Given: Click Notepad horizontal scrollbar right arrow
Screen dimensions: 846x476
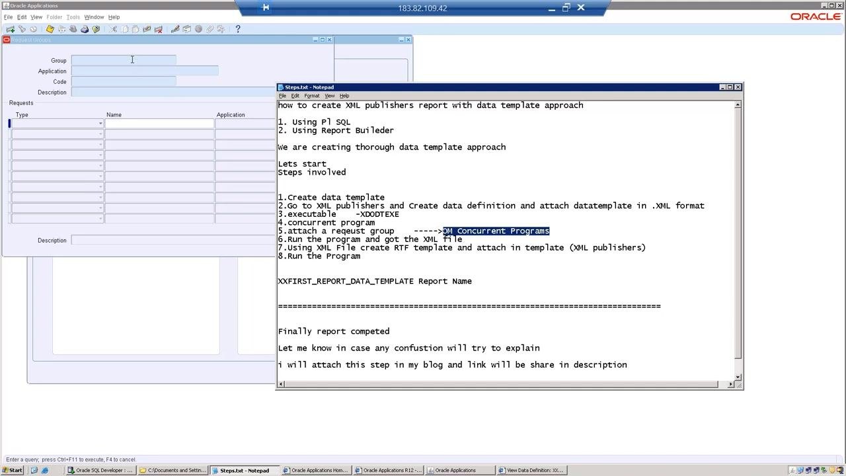Looking at the screenshot, I should tap(730, 384).
